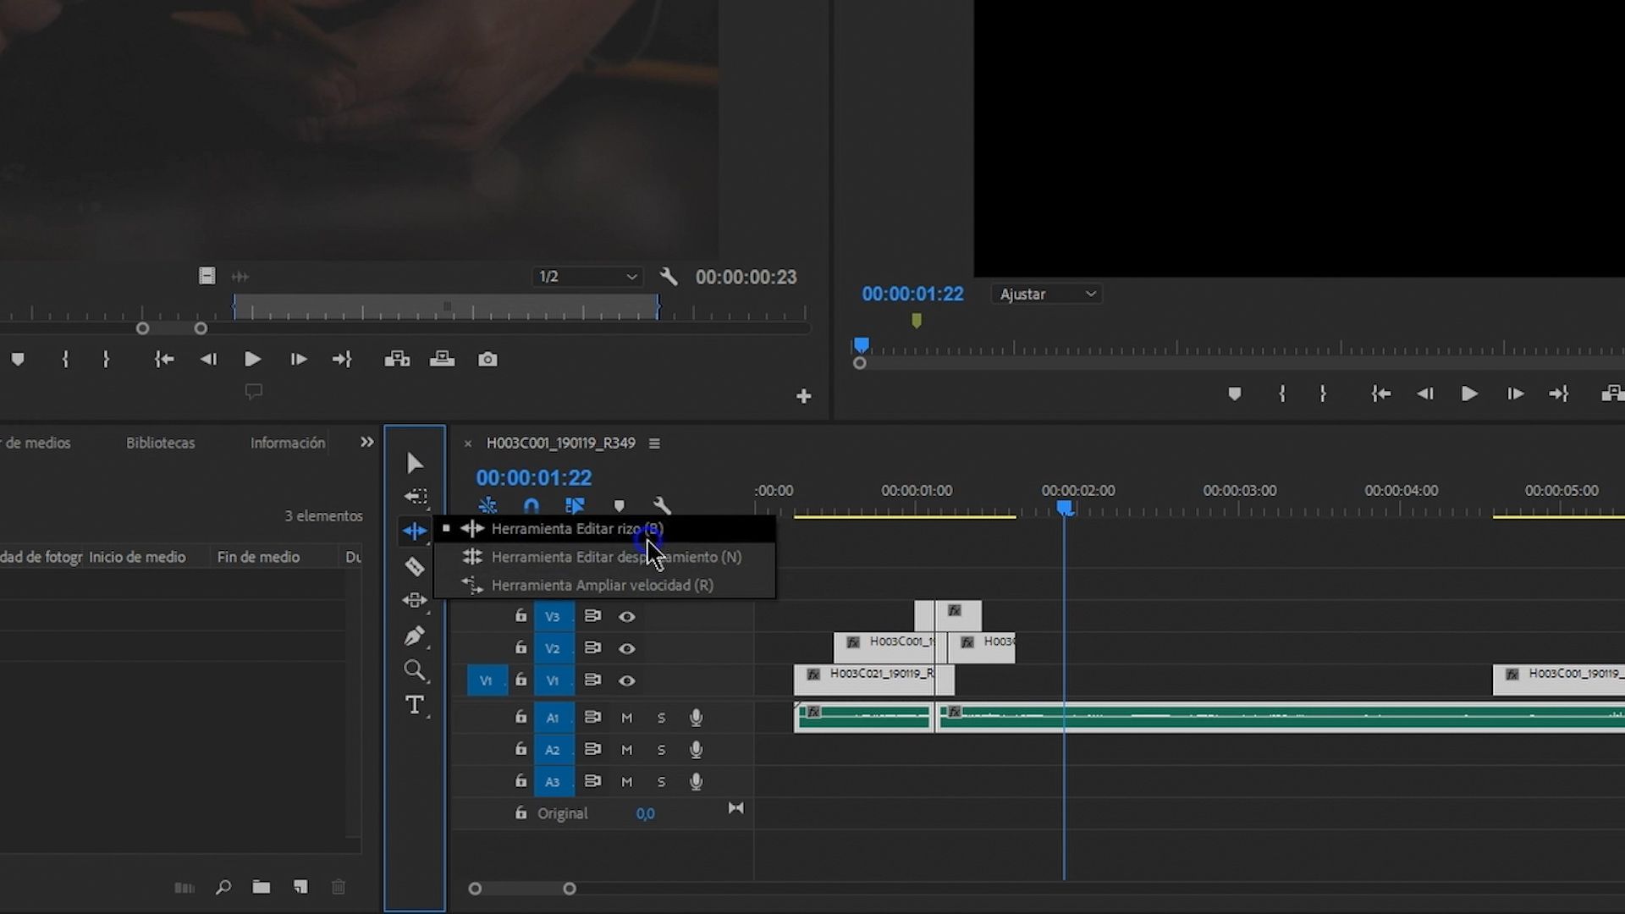Select the Selection arrow tool

pyautogui.click(x=415, y=463)
